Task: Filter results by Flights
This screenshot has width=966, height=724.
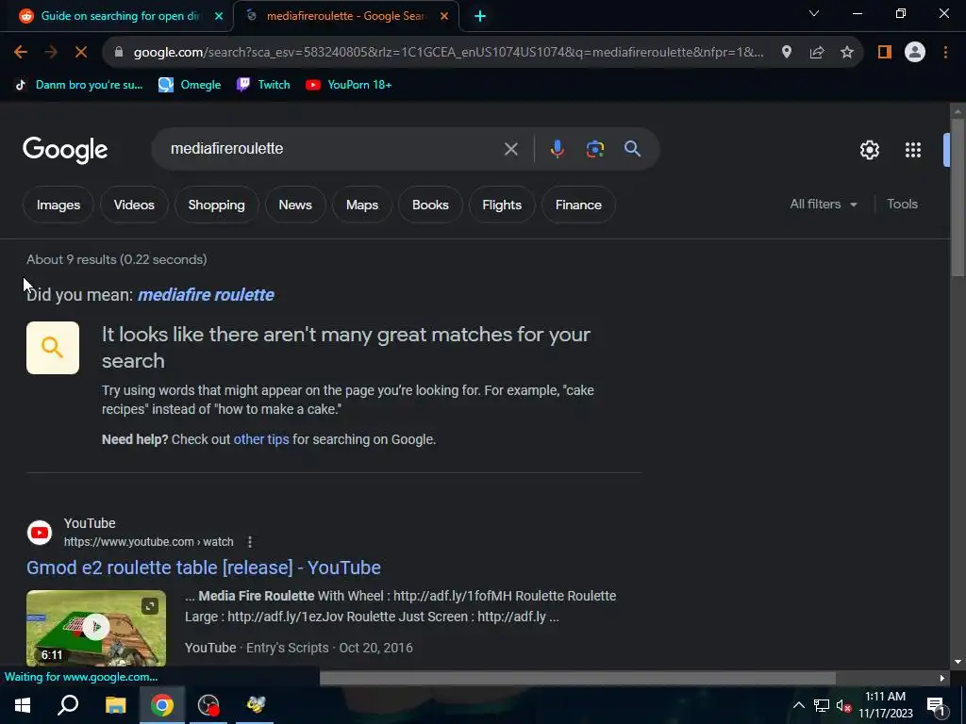Action: coord(502,205)
